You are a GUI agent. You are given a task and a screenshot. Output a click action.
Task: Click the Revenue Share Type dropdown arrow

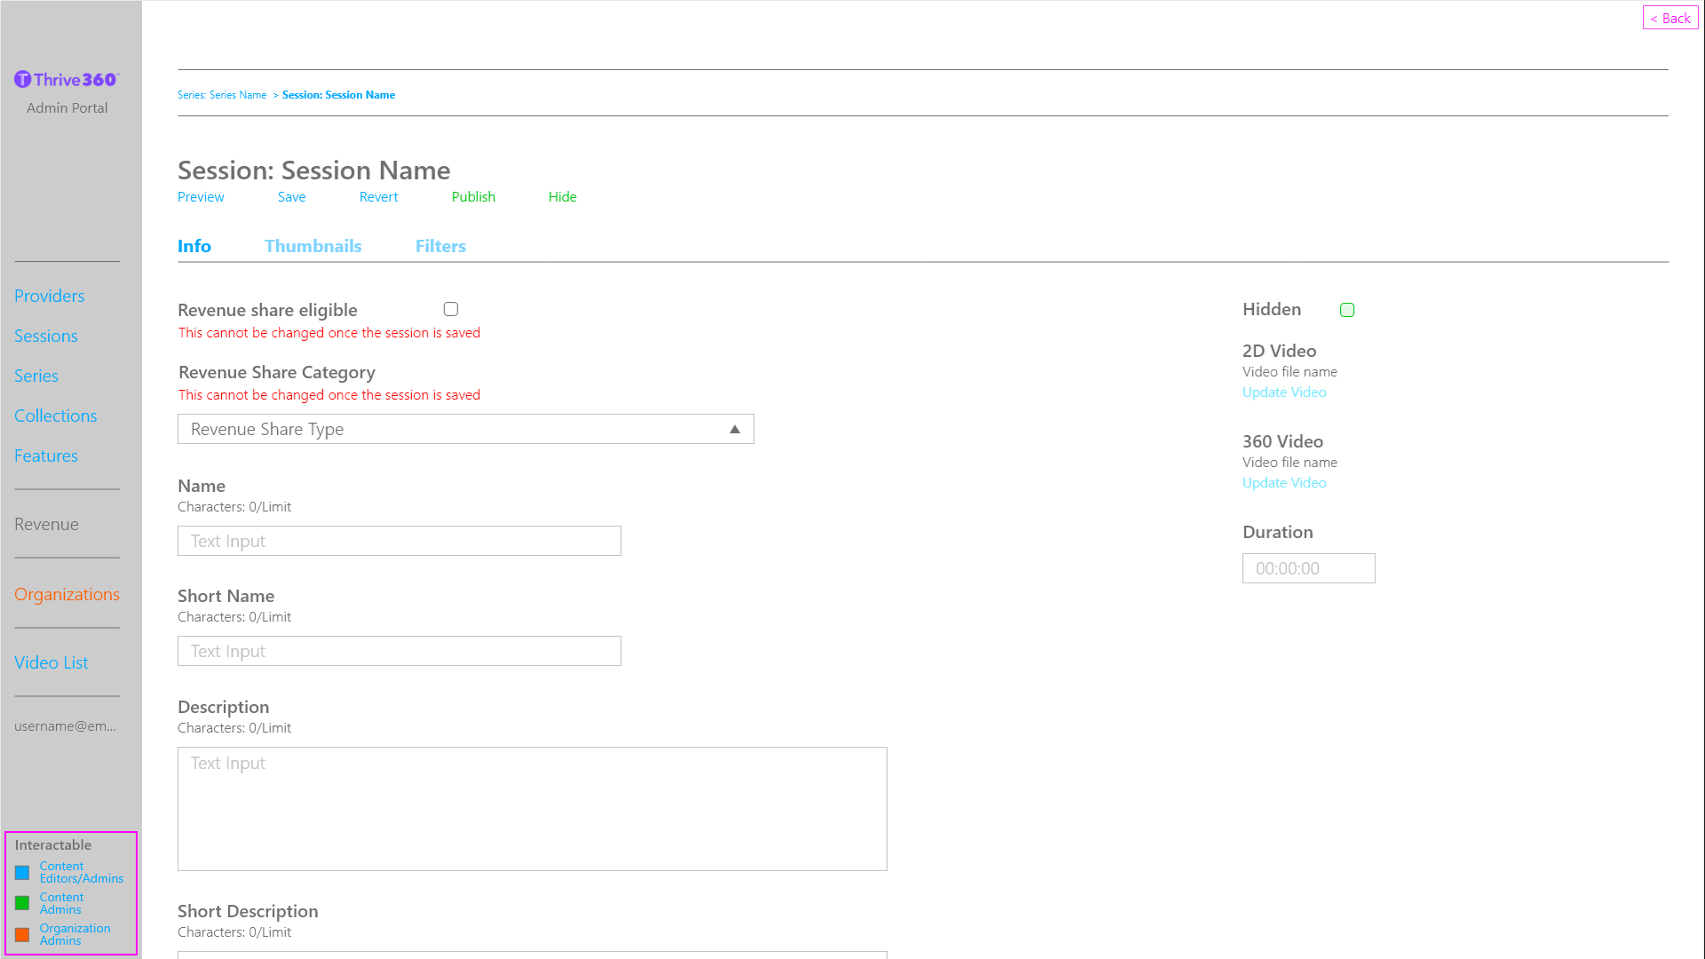(x=734, y=429)
